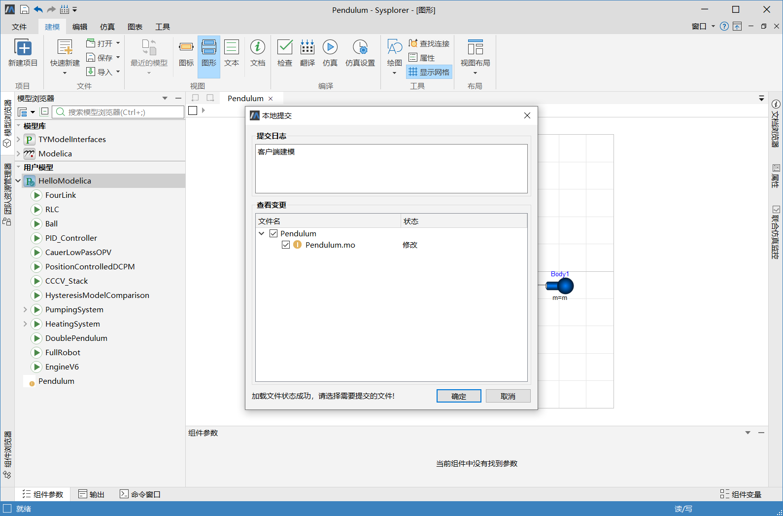Expand the HeatingSystem tree node

tap(25, 324)
